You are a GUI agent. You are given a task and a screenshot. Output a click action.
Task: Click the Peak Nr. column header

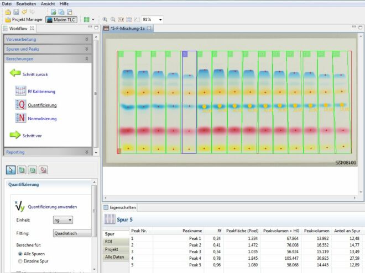141,231
